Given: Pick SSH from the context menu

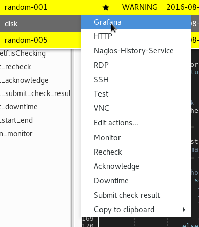Looking at the screenshot, I should point(135,80).
